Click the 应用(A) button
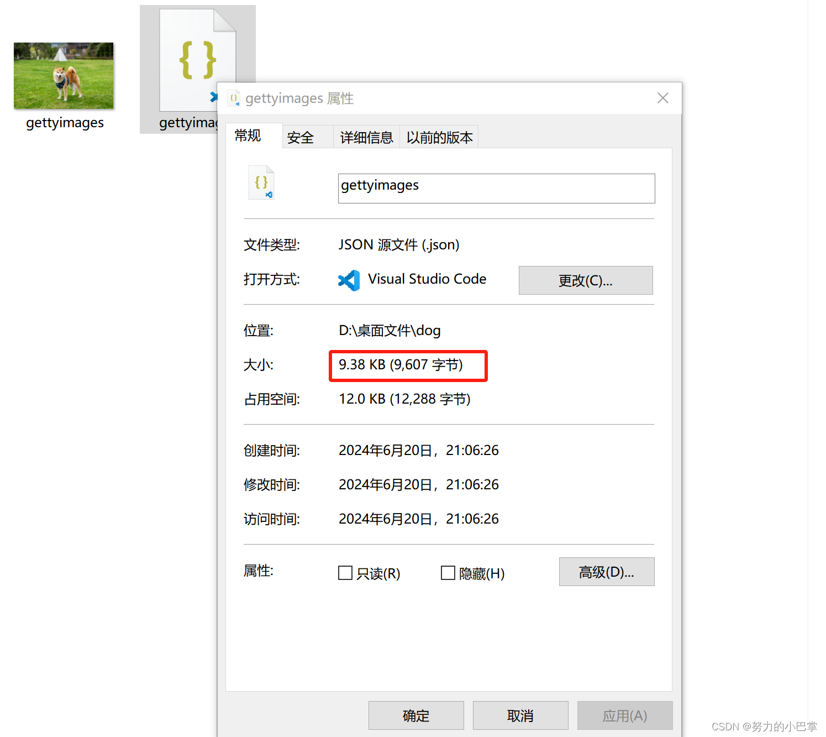Viewport: 826px width, 737px height. click(x=625, y=715)
